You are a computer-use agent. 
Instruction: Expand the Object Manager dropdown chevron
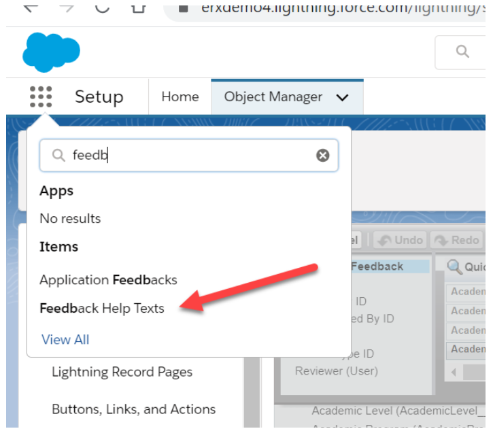pyautogui.click(x=343, y=98)
